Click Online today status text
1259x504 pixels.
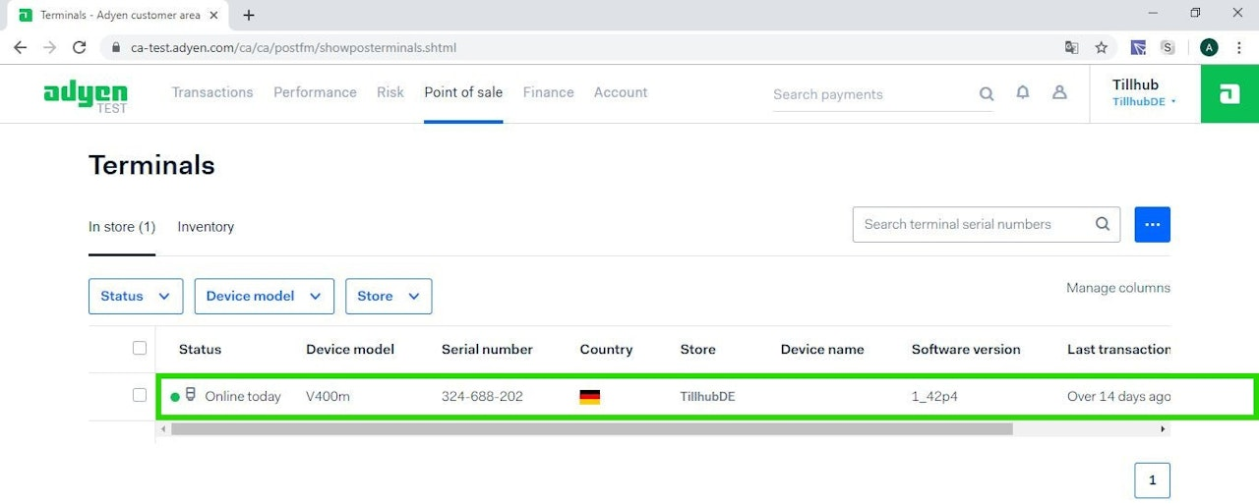click(243, 397)
